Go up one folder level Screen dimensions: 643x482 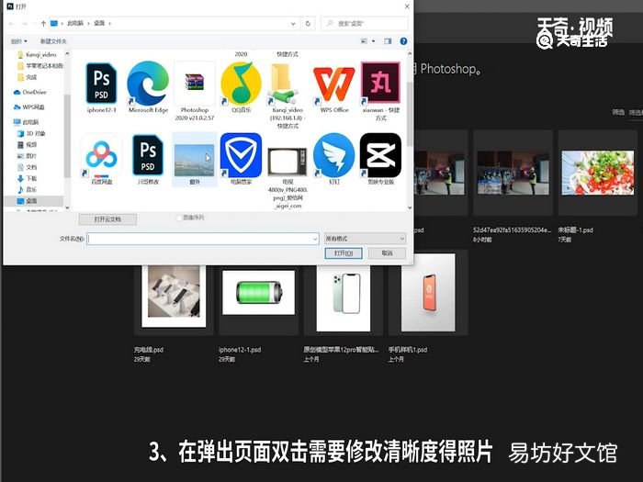[x=43, y=24]
